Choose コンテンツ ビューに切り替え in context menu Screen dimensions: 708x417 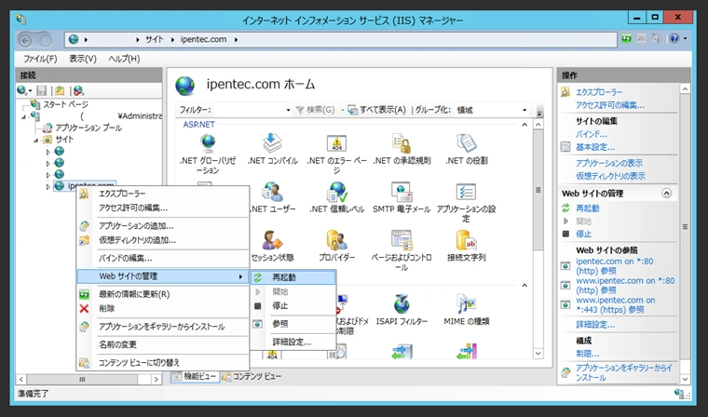163,362
